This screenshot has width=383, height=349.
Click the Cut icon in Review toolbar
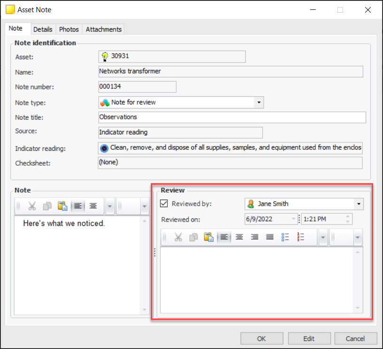(178, 237)
